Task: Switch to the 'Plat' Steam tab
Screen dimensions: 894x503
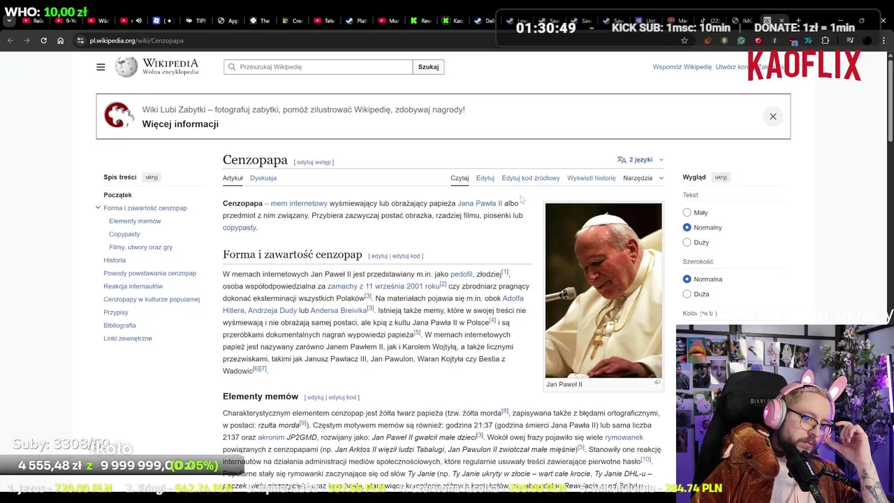Action: pos(357,20)
